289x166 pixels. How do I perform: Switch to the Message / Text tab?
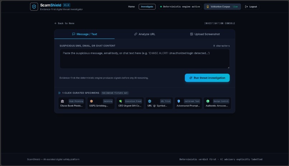84,34
